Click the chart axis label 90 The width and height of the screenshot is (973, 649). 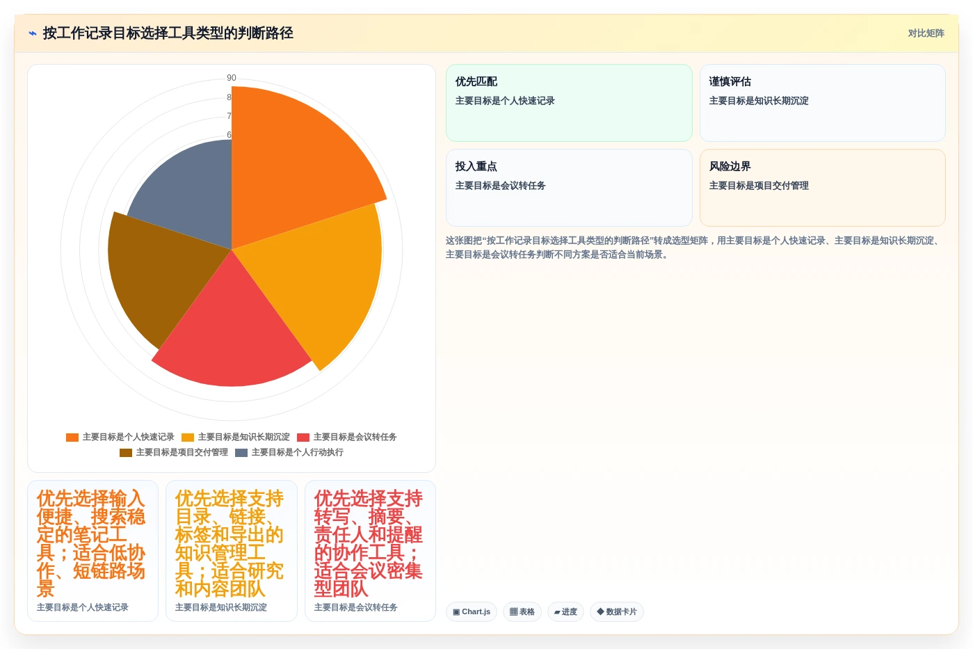click(232, 79)
